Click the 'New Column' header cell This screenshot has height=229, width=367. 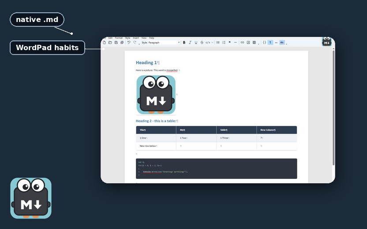click(x=277, y=130)
